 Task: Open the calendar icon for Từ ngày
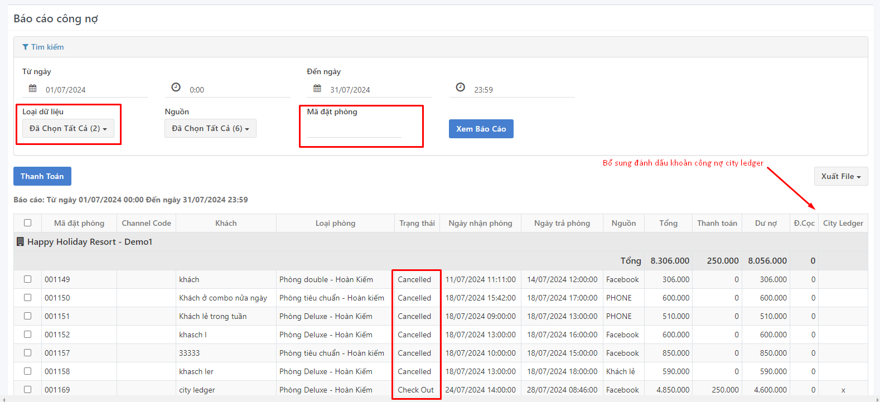click(33, 88)
